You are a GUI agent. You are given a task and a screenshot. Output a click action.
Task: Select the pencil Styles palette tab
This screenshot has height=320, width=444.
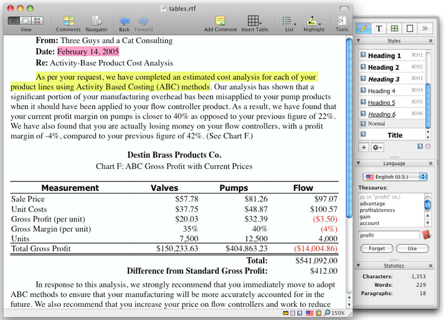(x=363, y=28)
